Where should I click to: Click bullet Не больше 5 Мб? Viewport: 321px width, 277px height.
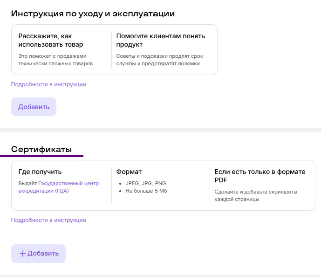[x=146, y=191]
